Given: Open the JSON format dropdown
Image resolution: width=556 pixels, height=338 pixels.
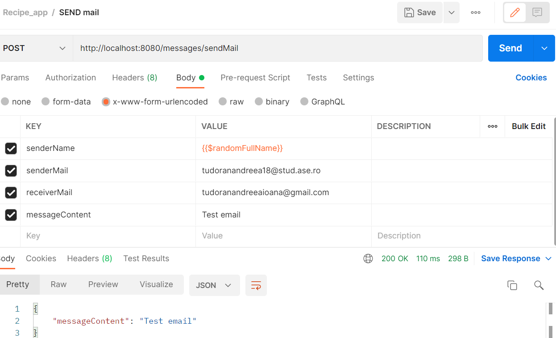Looking at the screenshot, I should click(x=215, y=285).
